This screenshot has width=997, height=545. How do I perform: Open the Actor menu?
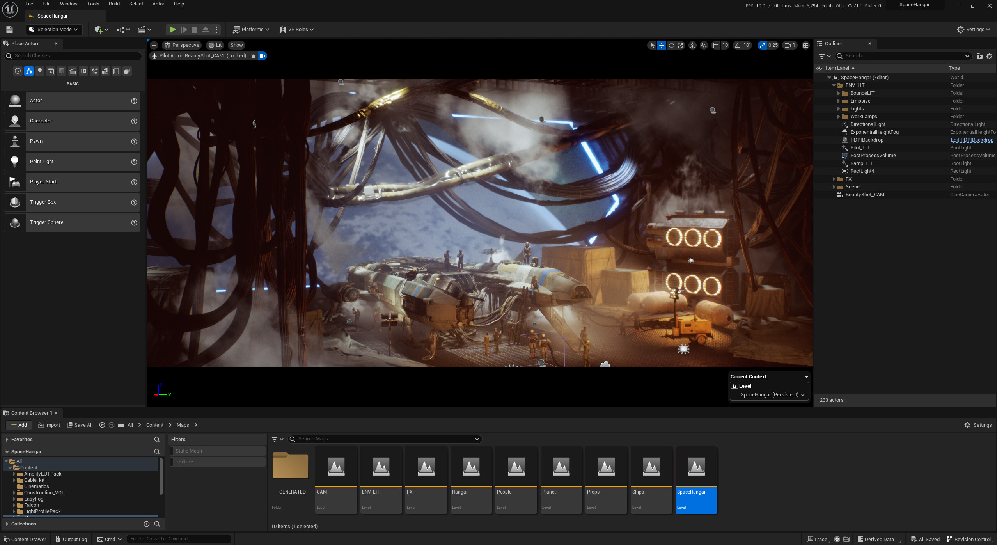[x=158, y=4]
